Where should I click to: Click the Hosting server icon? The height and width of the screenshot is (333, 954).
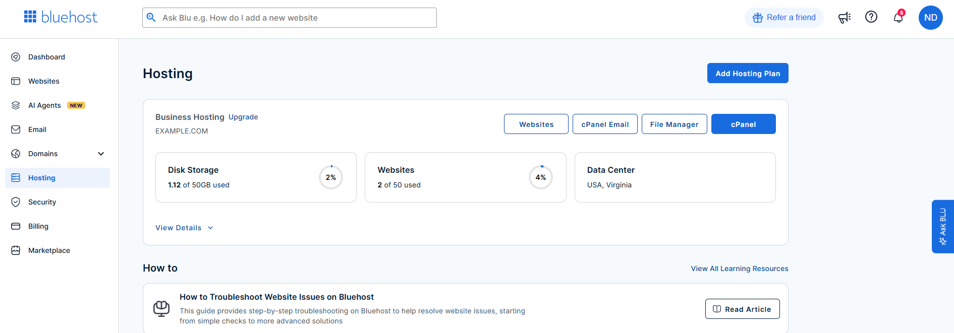(x=16, y=178)
